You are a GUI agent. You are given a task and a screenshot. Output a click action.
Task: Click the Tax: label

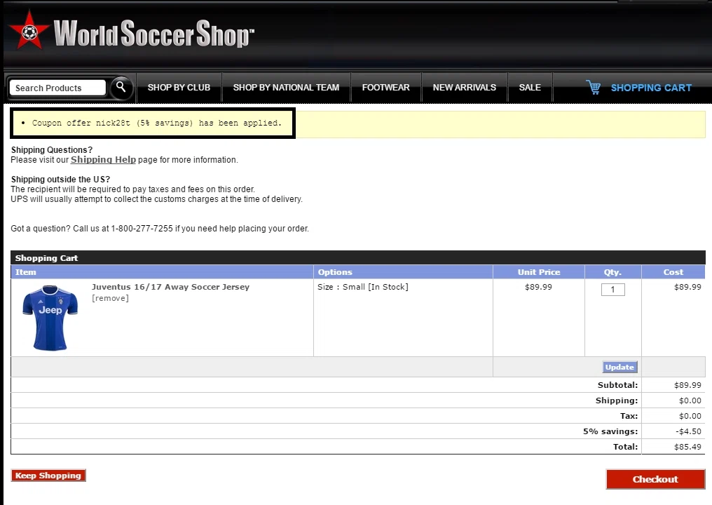click(629, 416)
